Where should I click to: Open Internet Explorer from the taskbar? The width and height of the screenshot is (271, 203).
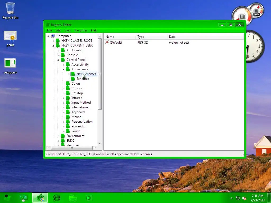coord(57,198)
